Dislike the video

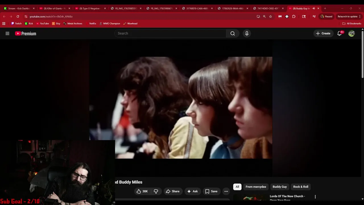coord(156,191)
